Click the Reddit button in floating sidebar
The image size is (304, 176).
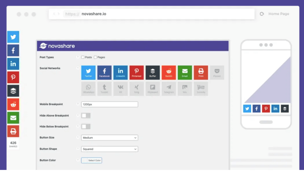(13, 105)
